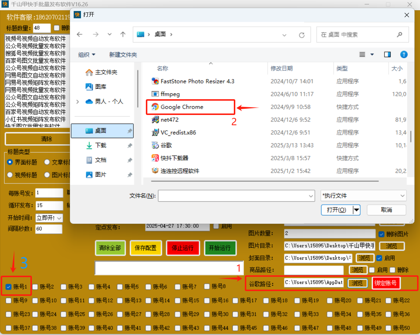Select the 视频标题 radio button

[10, 175]
